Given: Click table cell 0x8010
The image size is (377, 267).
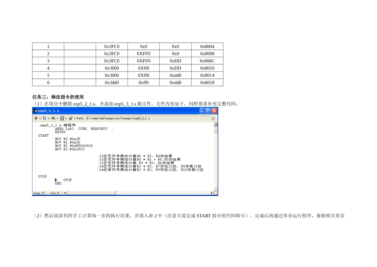Looking at the screenshot, I should [x=207, y=68].
